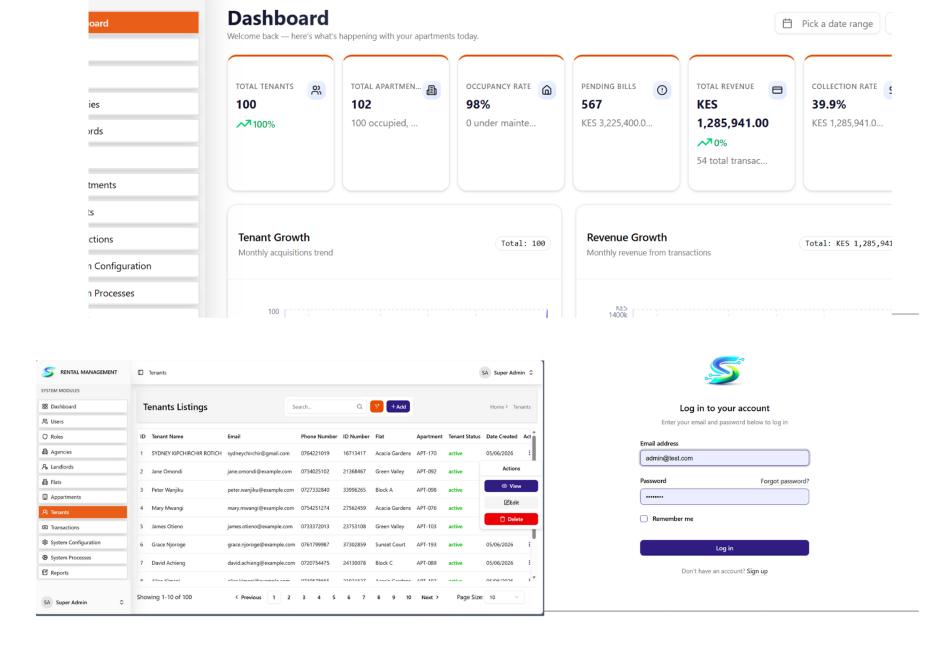935x663 pixels.
Task: Click Edit in the Actions menu
Action: click(x=511, y=503)
